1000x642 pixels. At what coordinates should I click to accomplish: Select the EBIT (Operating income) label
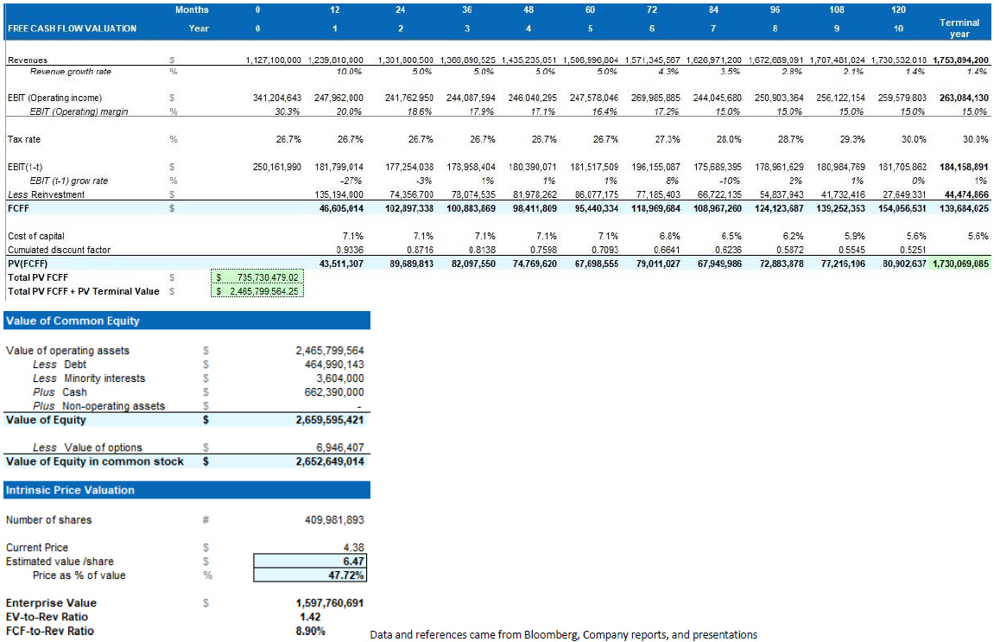click(55, 98)
